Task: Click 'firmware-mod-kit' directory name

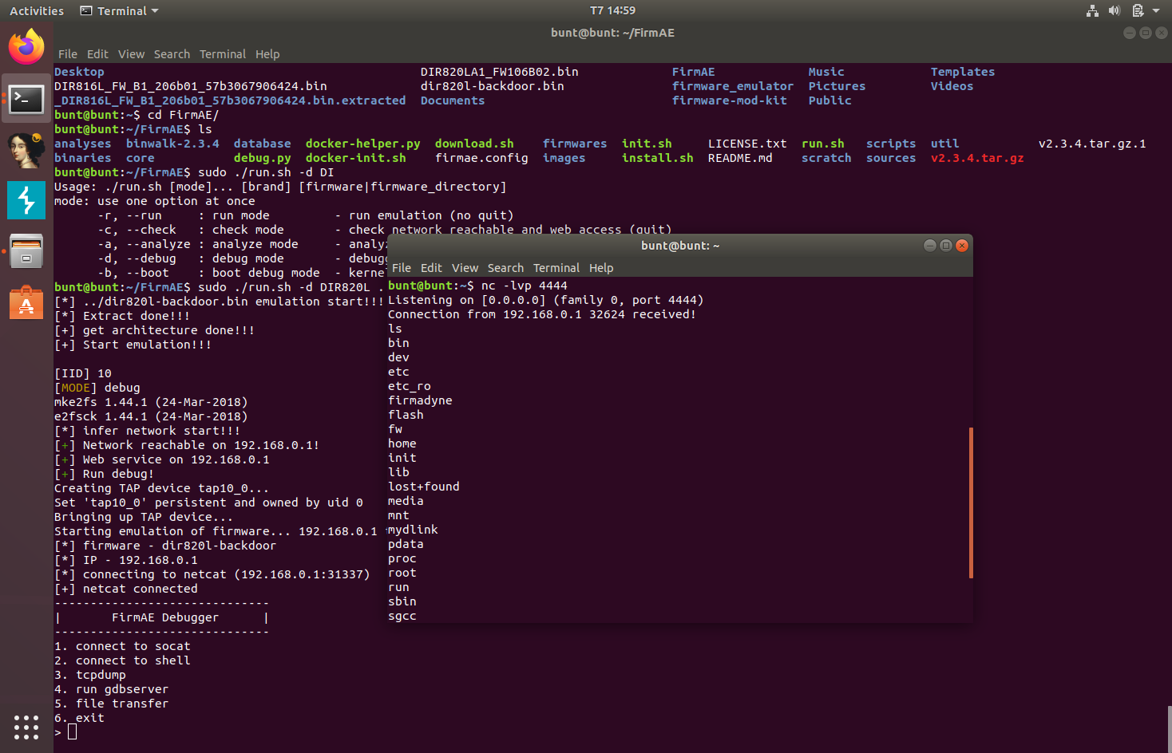Action: pos(729,101)
